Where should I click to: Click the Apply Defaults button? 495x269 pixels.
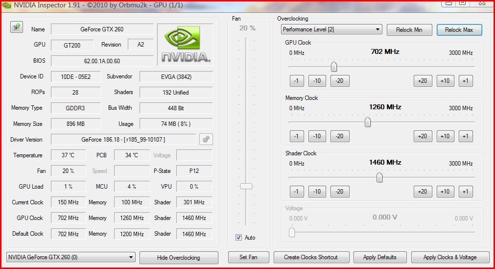[x=380, y=257]
